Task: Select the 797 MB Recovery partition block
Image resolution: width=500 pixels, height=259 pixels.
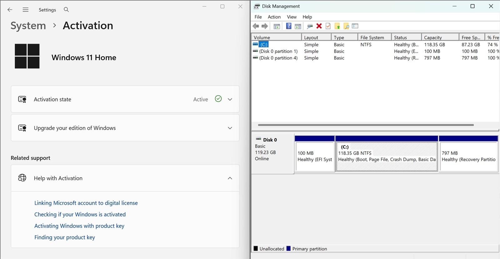Action: [x=468, y=157]
